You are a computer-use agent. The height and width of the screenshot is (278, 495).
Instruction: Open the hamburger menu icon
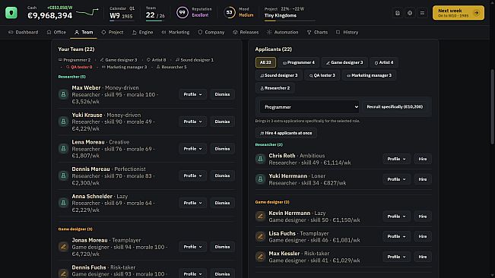point(422,13)
